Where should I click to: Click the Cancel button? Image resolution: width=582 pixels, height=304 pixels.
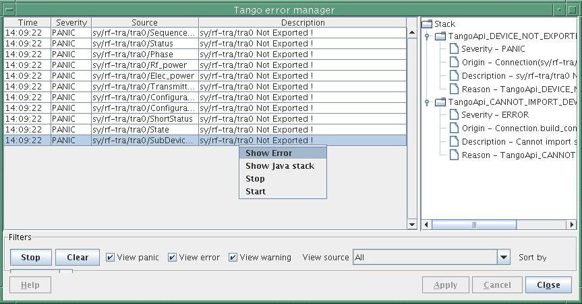pyautogui.click(x=498, y=284)
